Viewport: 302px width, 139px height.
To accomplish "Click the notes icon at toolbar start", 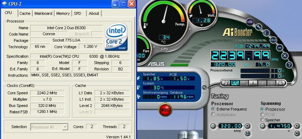I will (x=226, y=83).
